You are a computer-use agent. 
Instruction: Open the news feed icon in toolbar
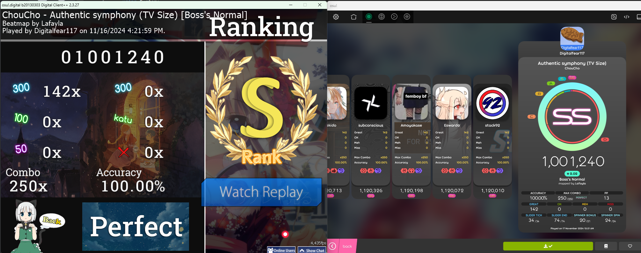614,17
